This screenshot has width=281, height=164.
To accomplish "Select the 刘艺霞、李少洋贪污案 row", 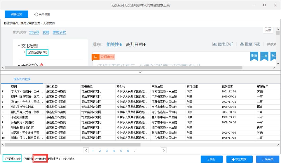I will [140, 133].
